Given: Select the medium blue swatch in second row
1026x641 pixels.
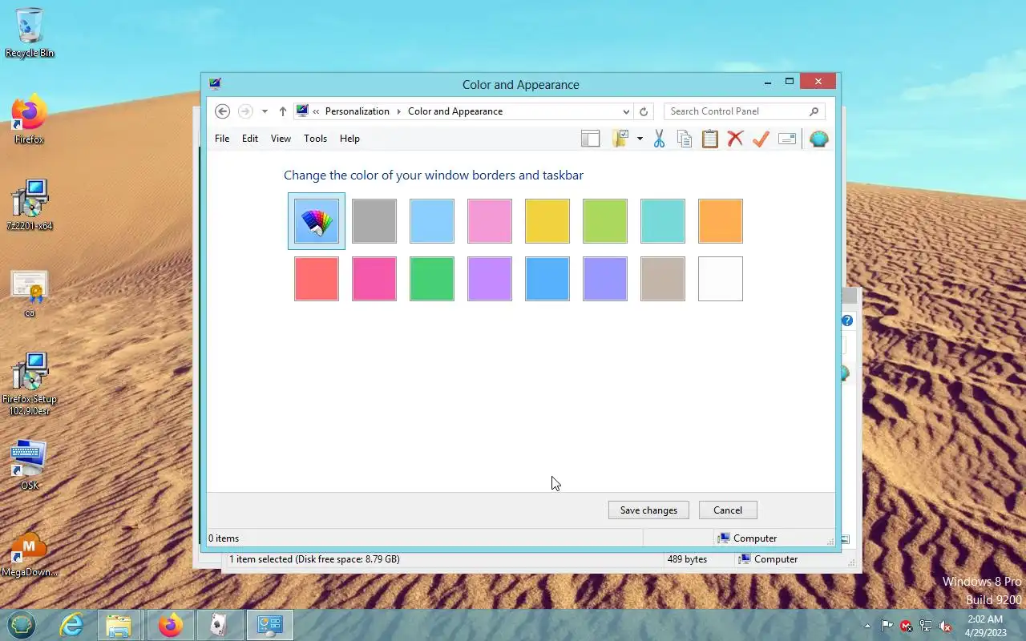Looking at the screenshot, I should tap(547, 279).
